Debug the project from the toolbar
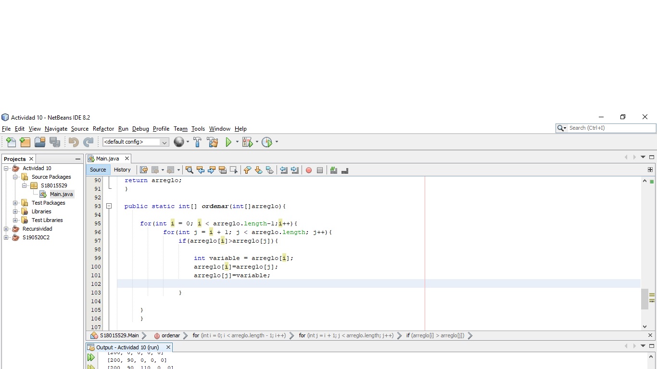Screen dimensions: 657x369 pos(247,142)
